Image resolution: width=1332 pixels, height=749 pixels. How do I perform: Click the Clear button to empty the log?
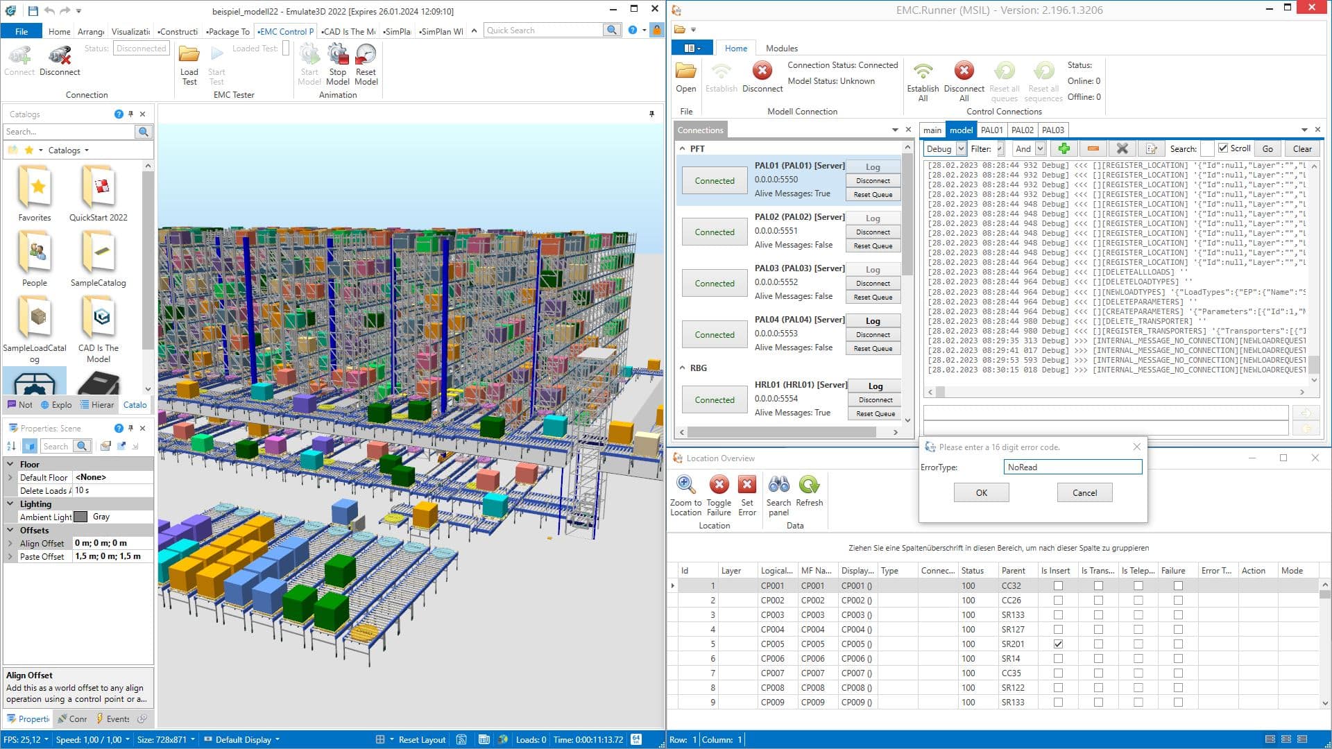1301,148
